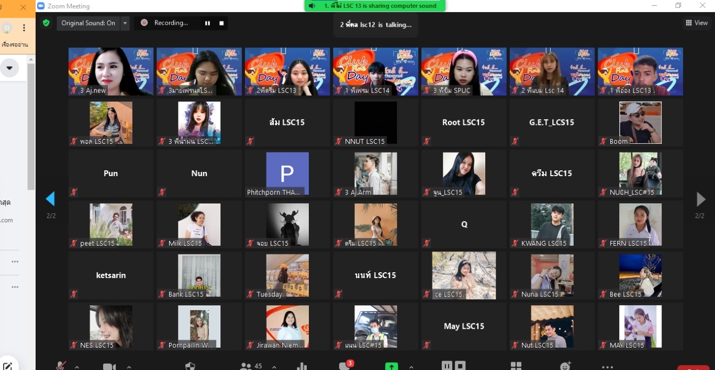Select the Milk LSC15 participant tile
The image size is (715, 370).
click(199, 224)
